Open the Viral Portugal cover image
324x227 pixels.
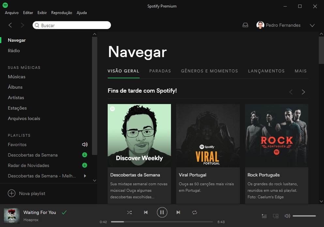(208, 135)
